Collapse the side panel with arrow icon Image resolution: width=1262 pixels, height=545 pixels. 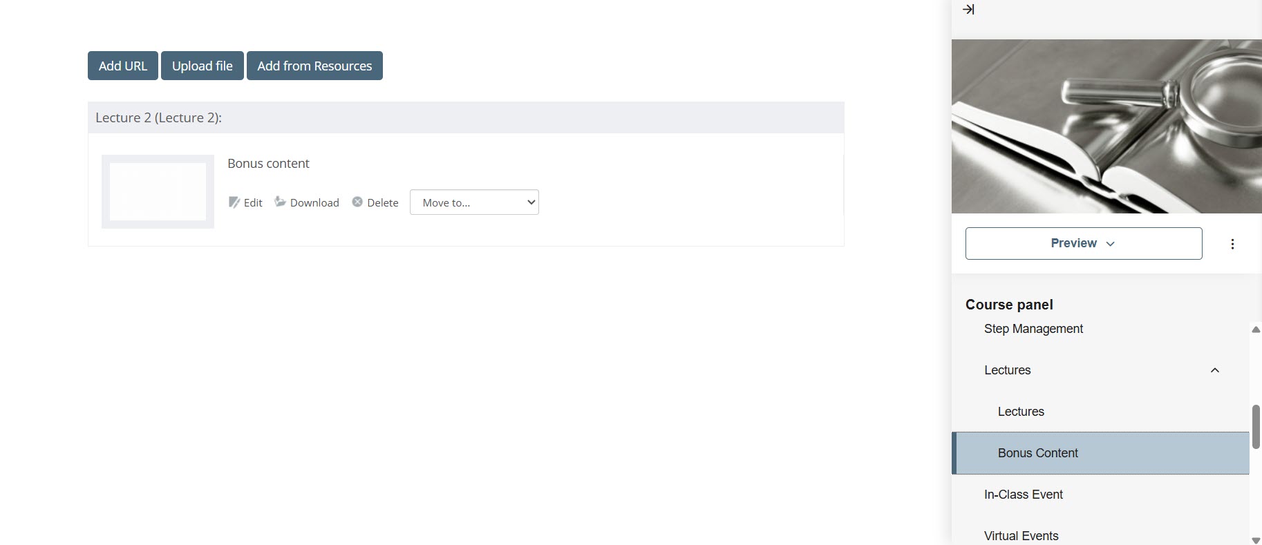tap(968, 10)
